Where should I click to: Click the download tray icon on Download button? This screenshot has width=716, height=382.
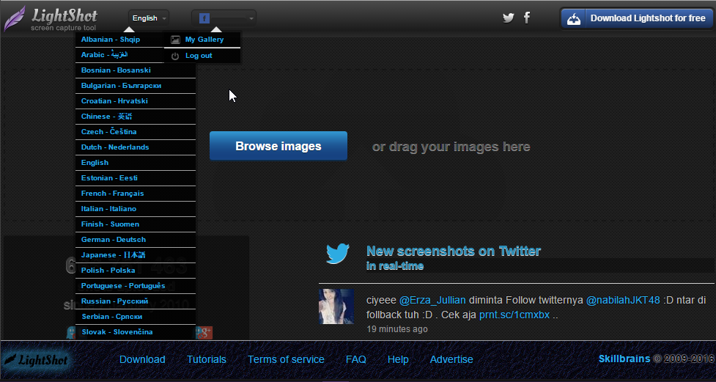pos(574,19)
